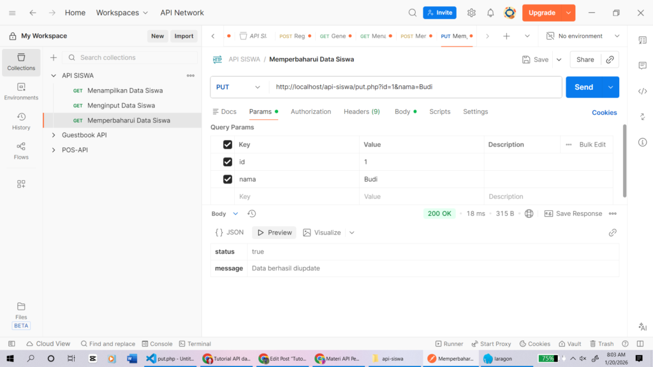Screen dimensions: 653x367
Task: Open the code snippet icon in right sidebar
Action: click(x=642, y=91)
